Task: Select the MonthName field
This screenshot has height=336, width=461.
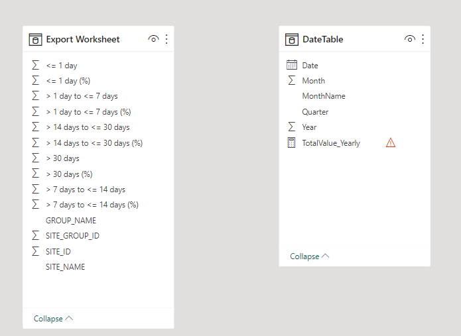Action: pos(324,96)
